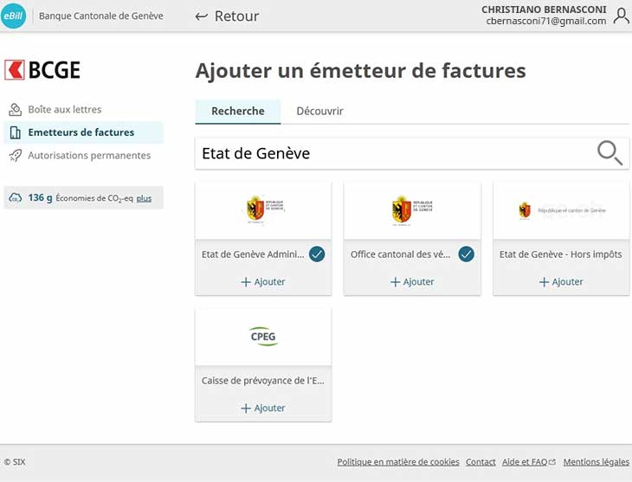Viewport: 632px width, 482px height.
Task: Open Politique en matière de cookies link
Action: [398, 462]
